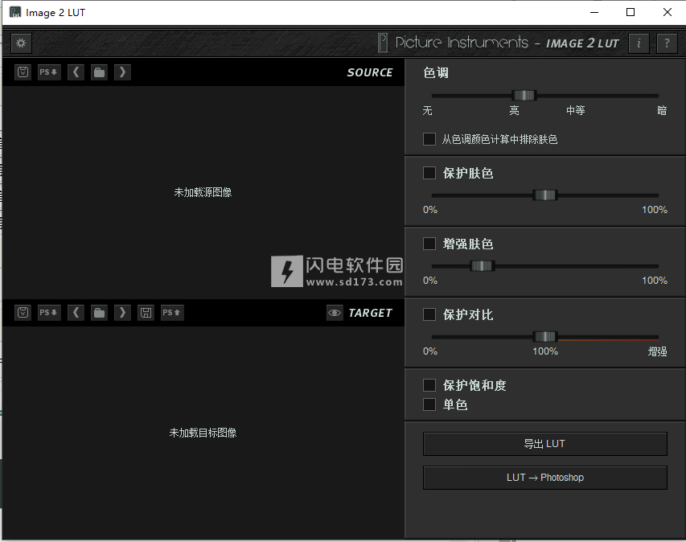Open the info (i) button

pos(639,43)
